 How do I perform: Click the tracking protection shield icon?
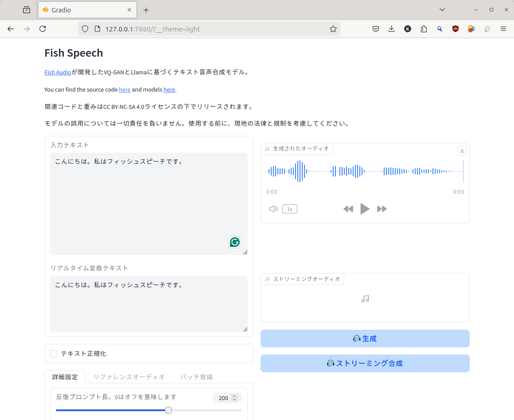pyautogui.click(x=85, y=29)
